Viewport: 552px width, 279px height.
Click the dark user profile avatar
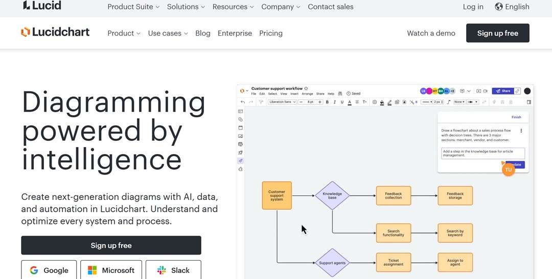coord(527,91)
